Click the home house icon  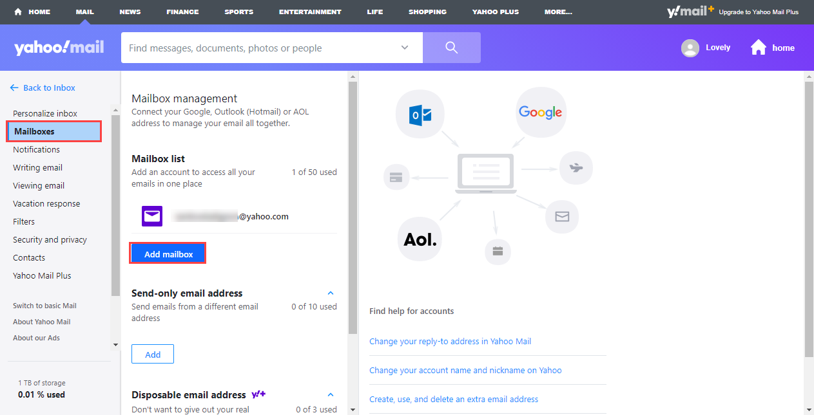[x=759, y=48]
